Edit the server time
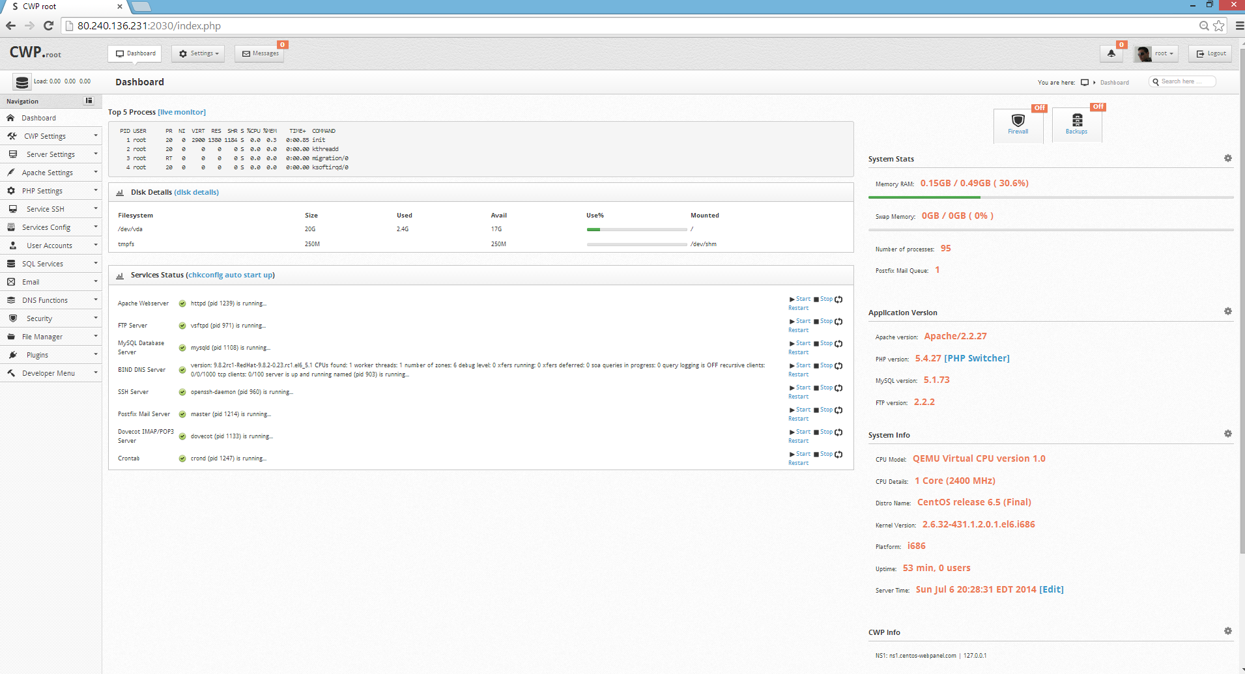Image resolution: width=1245 pixels, height=674 pixels. point(1052,589)
